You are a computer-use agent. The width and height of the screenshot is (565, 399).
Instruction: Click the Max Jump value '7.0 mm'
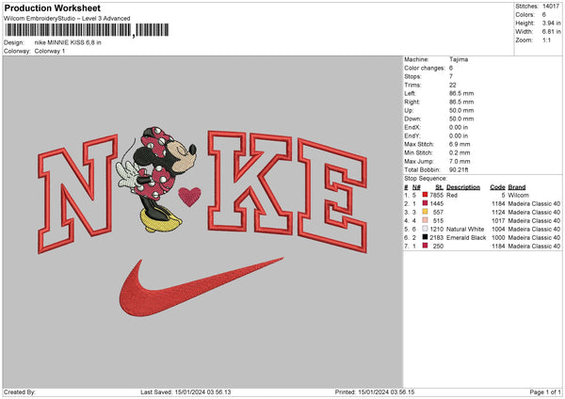coord(460,161)
